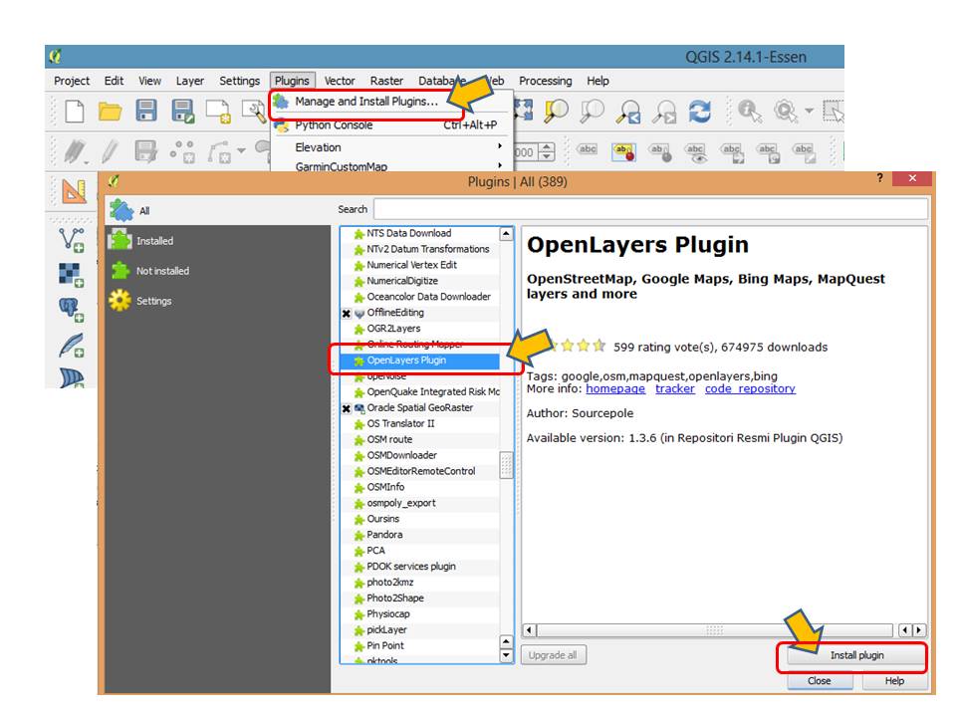
Task: Click the description horizontal scrollbar handle
Action: point(715,629)
